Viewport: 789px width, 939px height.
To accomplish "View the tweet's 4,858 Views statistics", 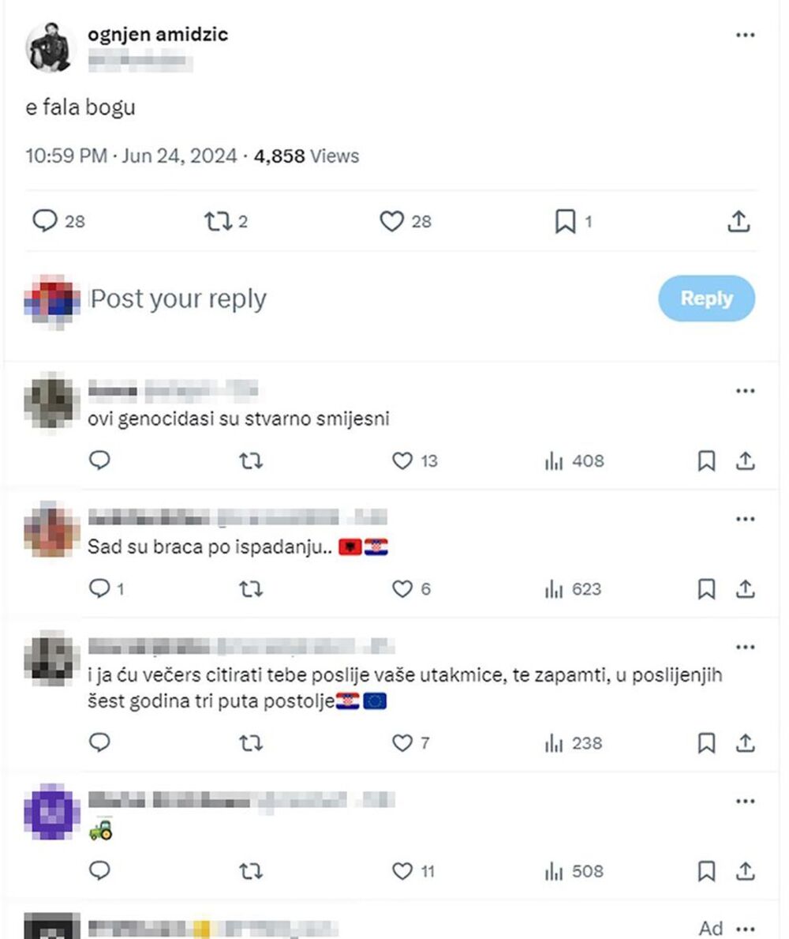I will pyautogui.click(x=309, y=156).
